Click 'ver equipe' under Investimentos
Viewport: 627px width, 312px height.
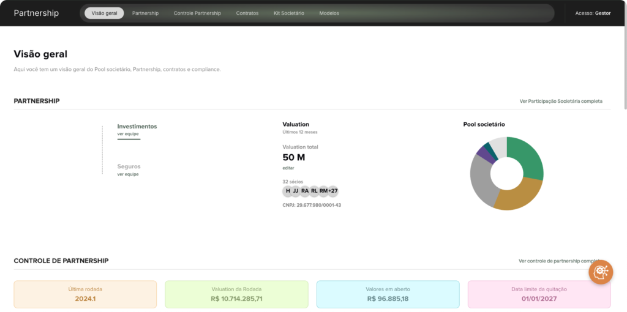[128, 133]
